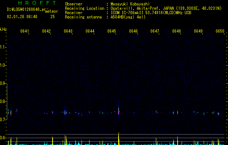
Task: Click the 0646 time marker
Action: coord(133,31)
